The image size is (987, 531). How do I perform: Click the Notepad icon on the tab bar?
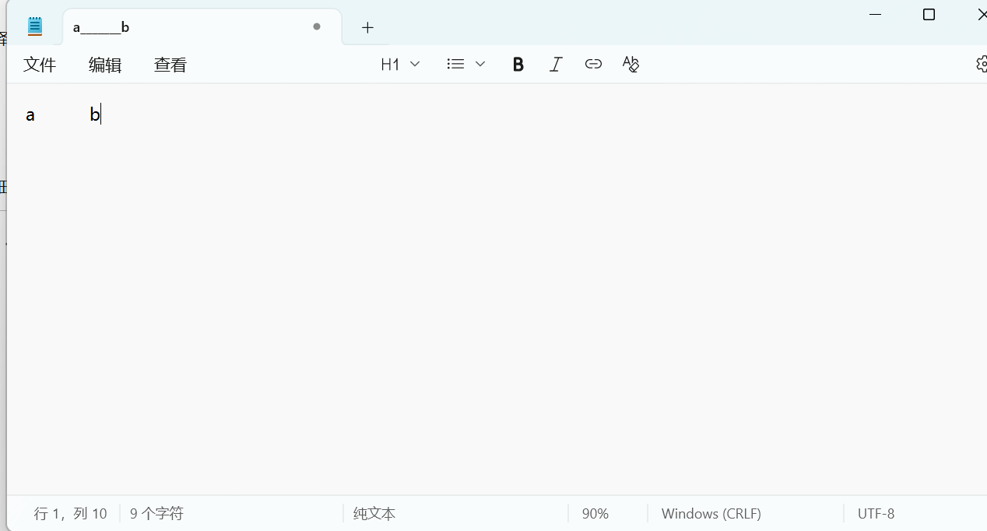click(x=34, y=25)
